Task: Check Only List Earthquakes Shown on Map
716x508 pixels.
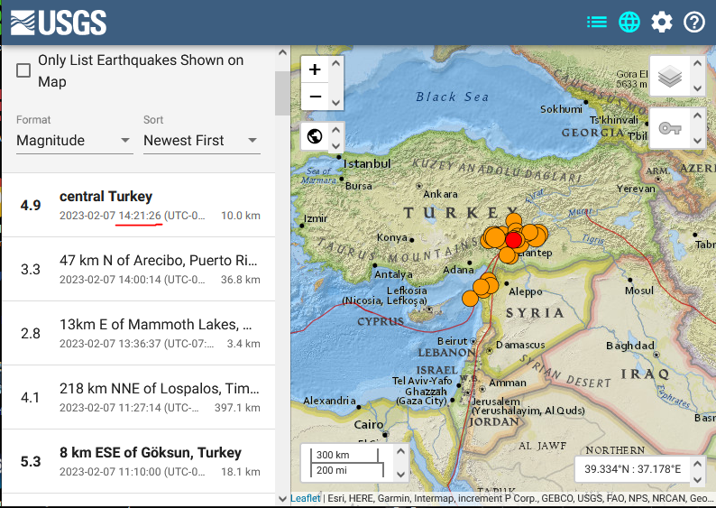Action: coord(23,70)
